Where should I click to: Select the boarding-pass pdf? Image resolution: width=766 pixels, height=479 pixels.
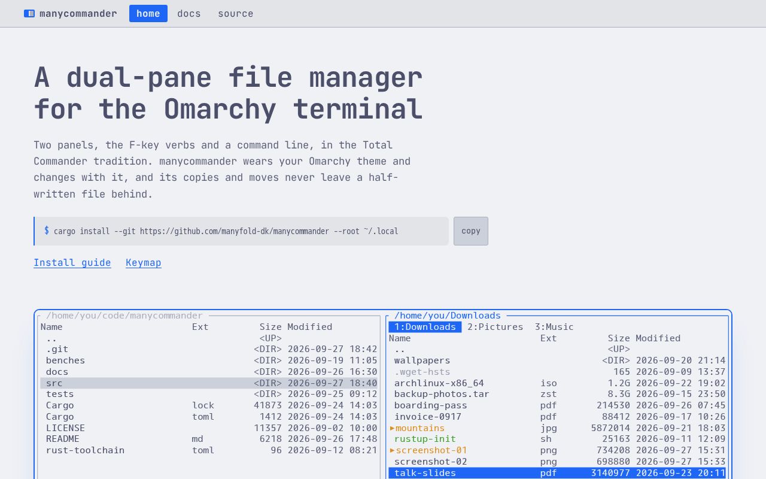(x=558, y=405)
